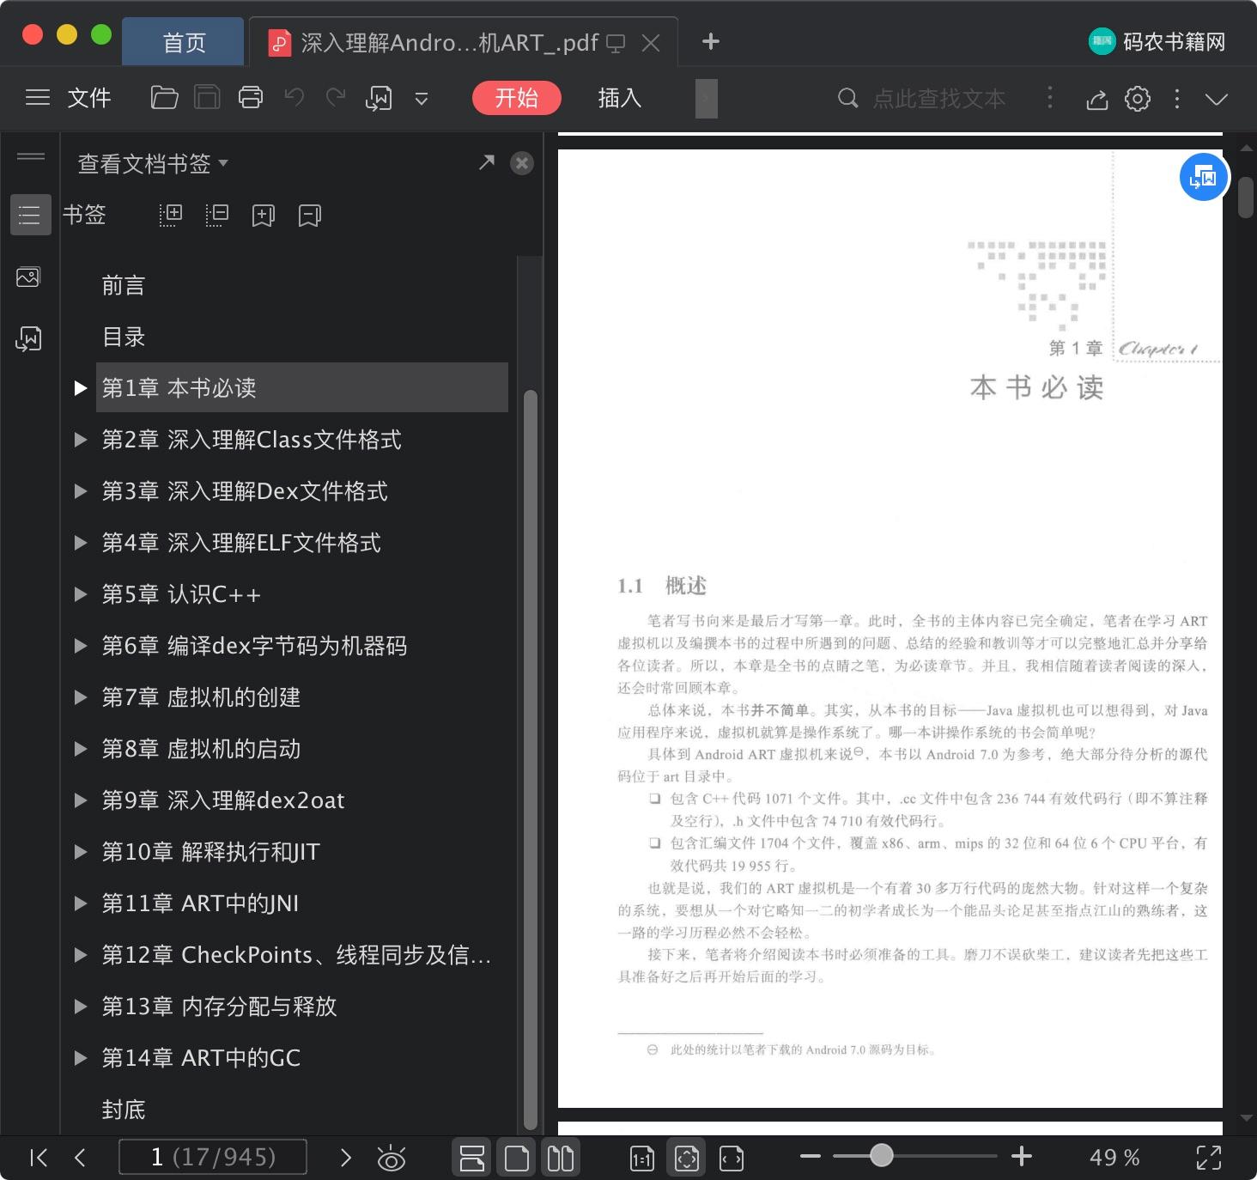Click the undo arrow icon
Viewport: 1257px width, 1180px height.
click(x=295, y=98)
